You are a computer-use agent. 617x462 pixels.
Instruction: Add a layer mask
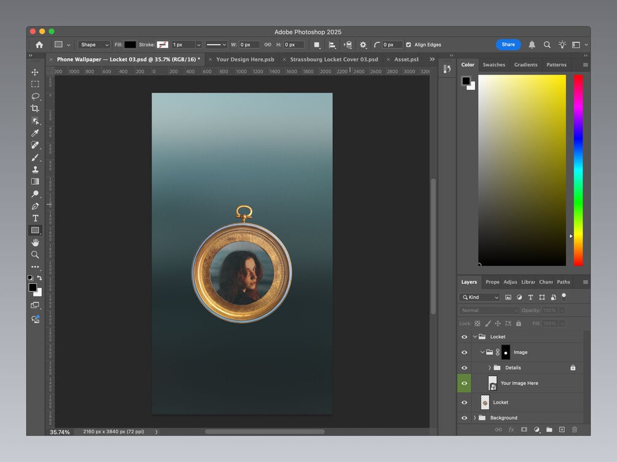[524, 430]
